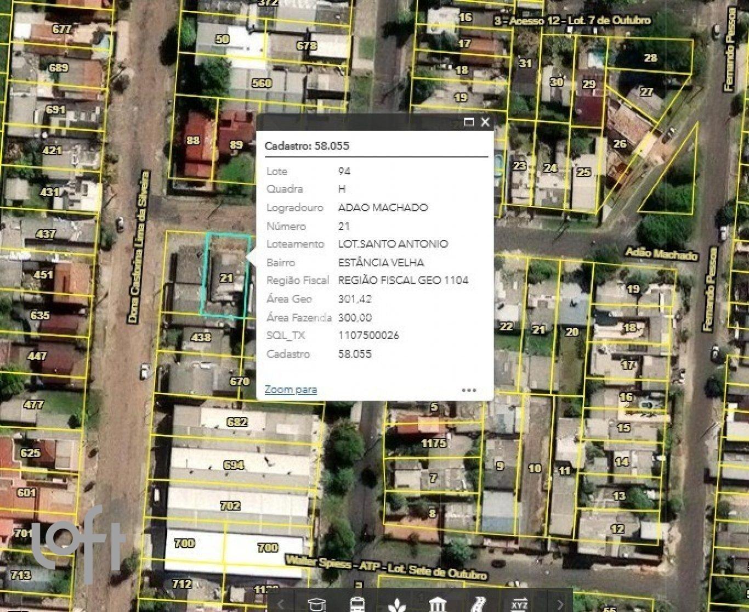The height and width of the screenshot is (612, 749).
Task: Select parcel 694 on the map
Action: click(x=234, y=464)
